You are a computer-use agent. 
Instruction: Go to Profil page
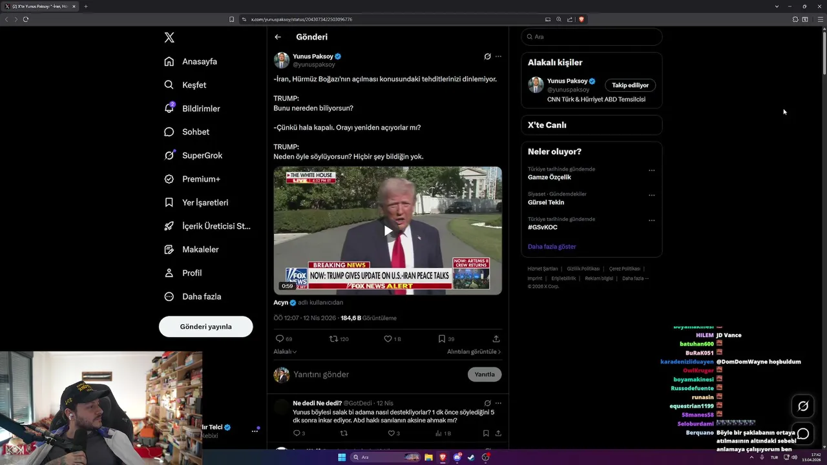pyautogui.click(x=183, y=273)
